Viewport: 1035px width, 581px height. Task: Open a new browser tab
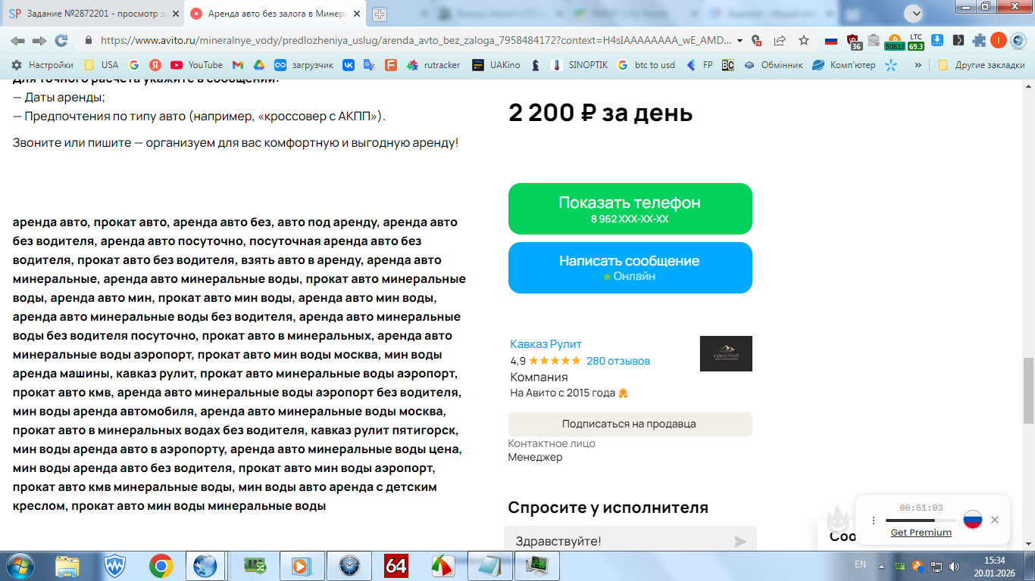click(380, 14)
